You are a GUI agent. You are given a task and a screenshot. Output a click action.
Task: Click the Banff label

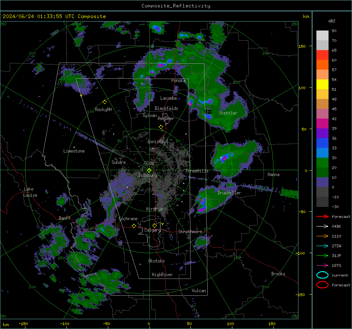point(65,218)
